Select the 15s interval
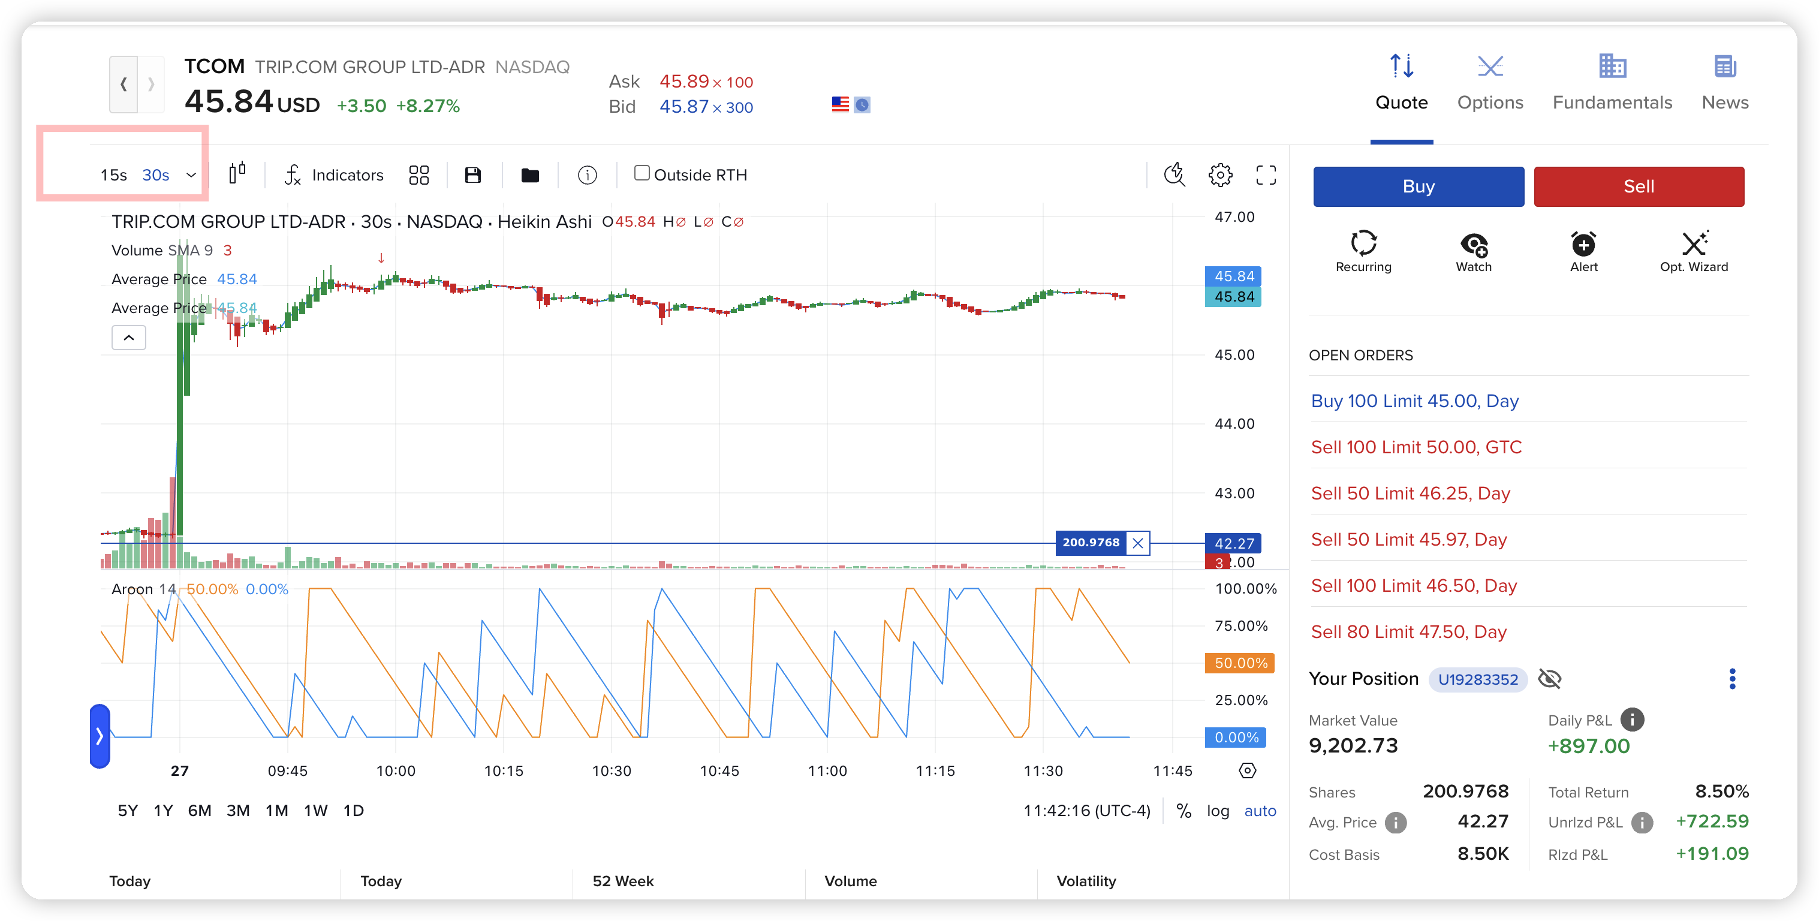The height and width of the screenshot is (921, 1819). point(114,174)
